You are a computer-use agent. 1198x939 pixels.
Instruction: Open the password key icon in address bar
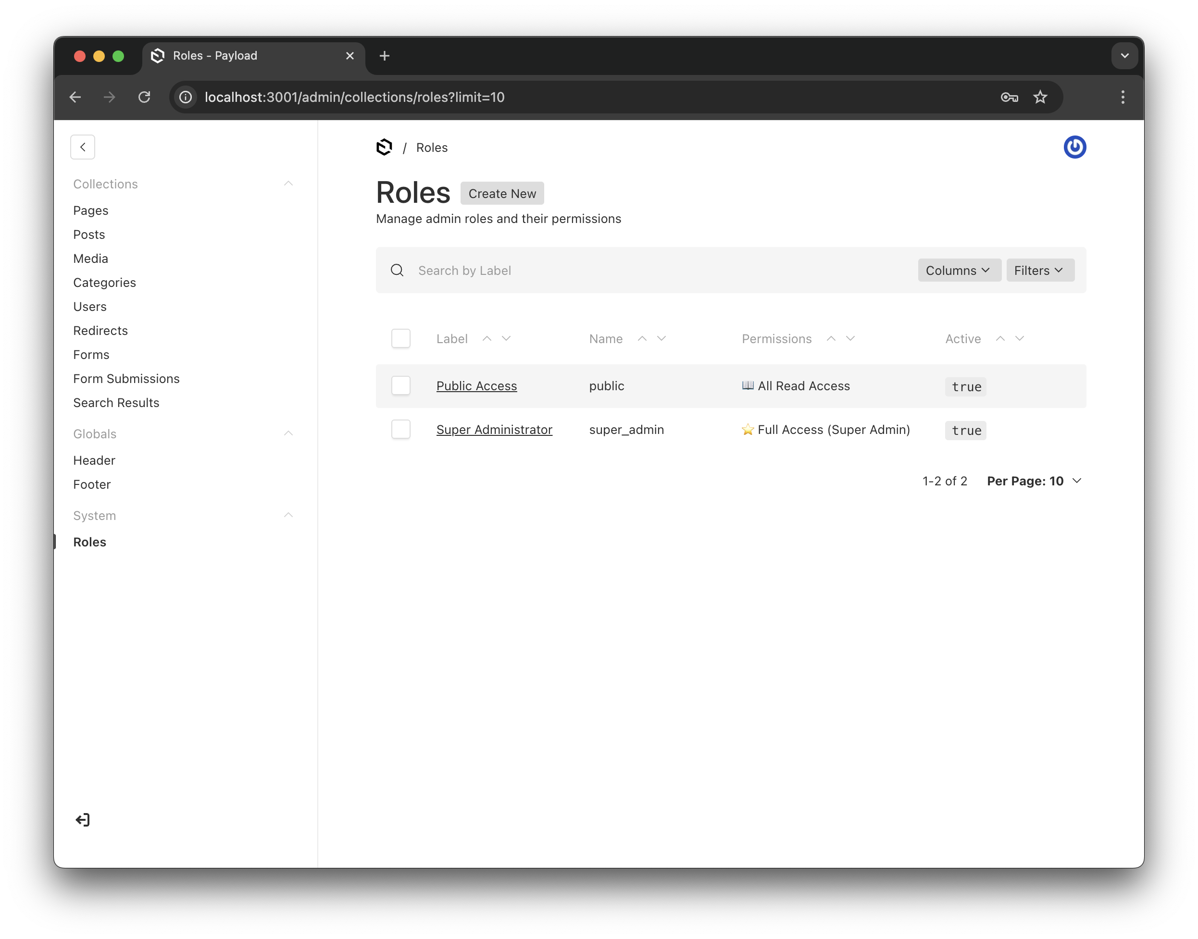pos(1009,97)
